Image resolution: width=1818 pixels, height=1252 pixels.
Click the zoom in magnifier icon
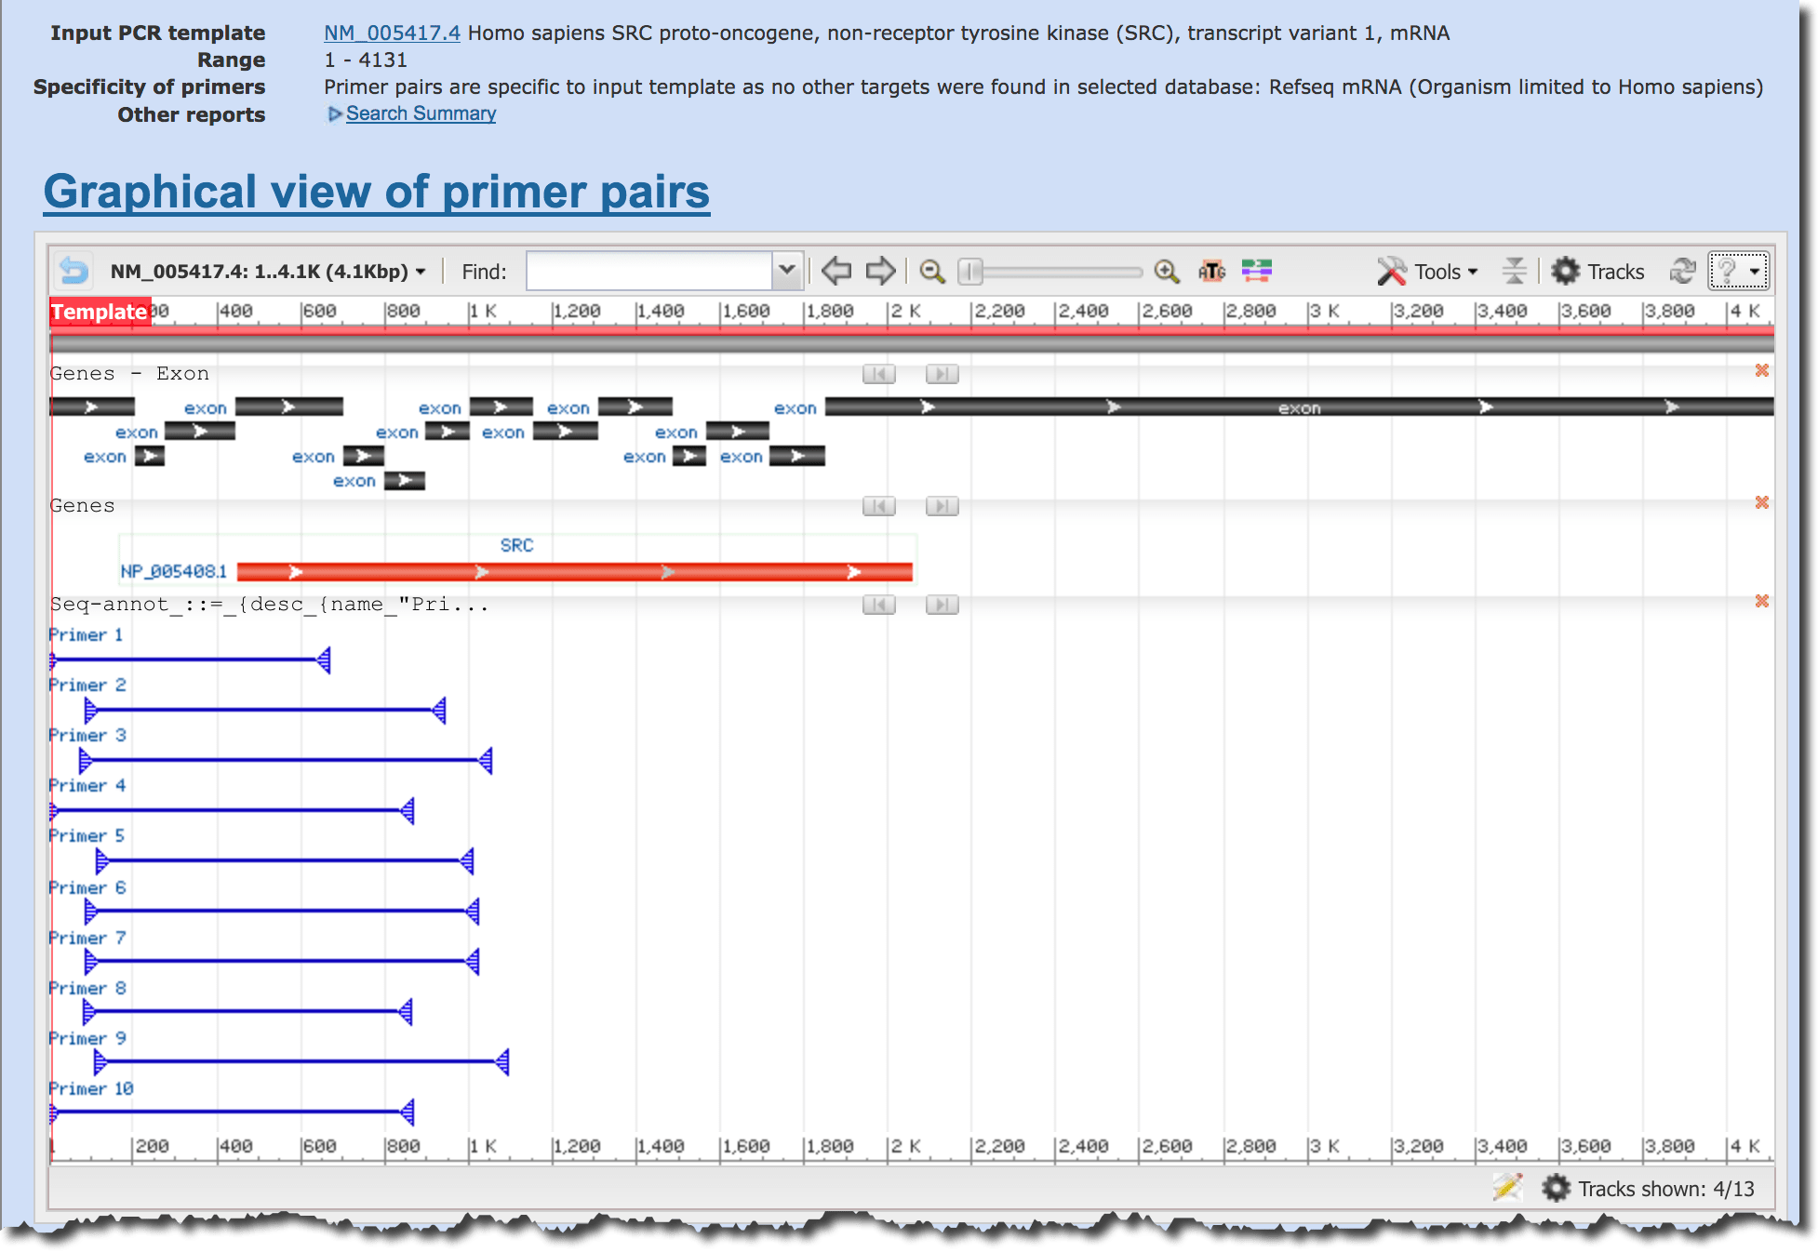(1166, 271)
